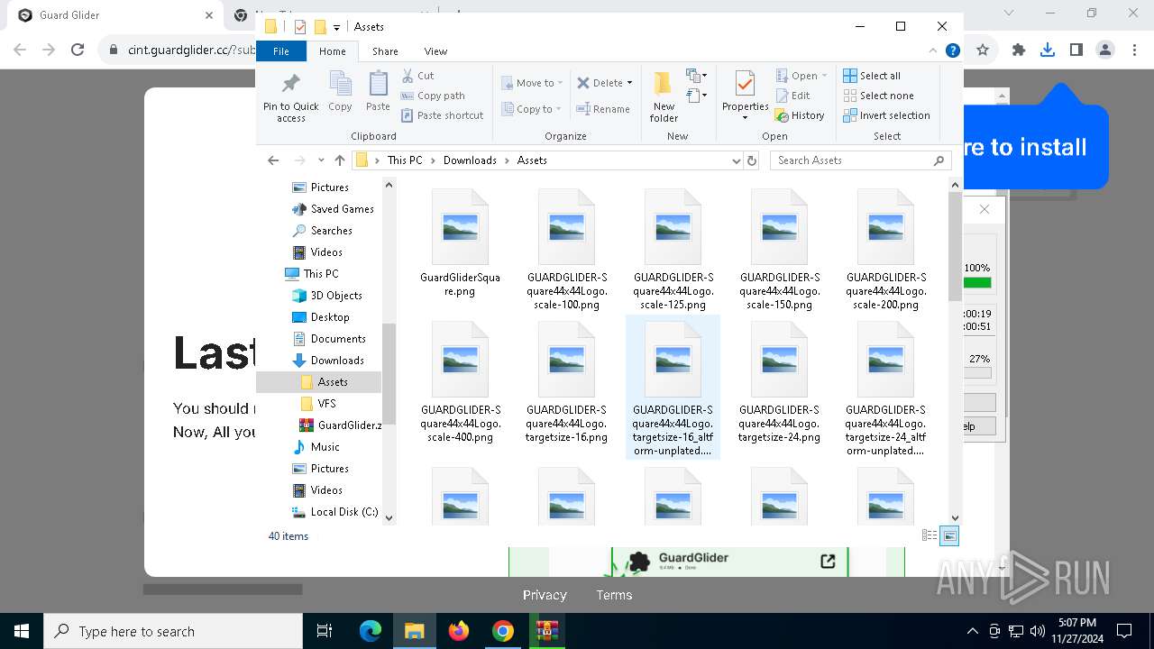Open Explorer Help question mark icon
Viewport: 1154px width, 649px height.
(x=952, y=51)
